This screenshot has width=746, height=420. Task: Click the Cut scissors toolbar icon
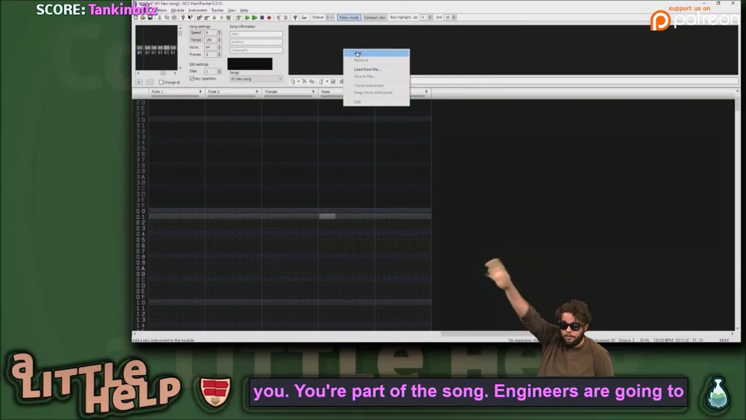point(159,17)
